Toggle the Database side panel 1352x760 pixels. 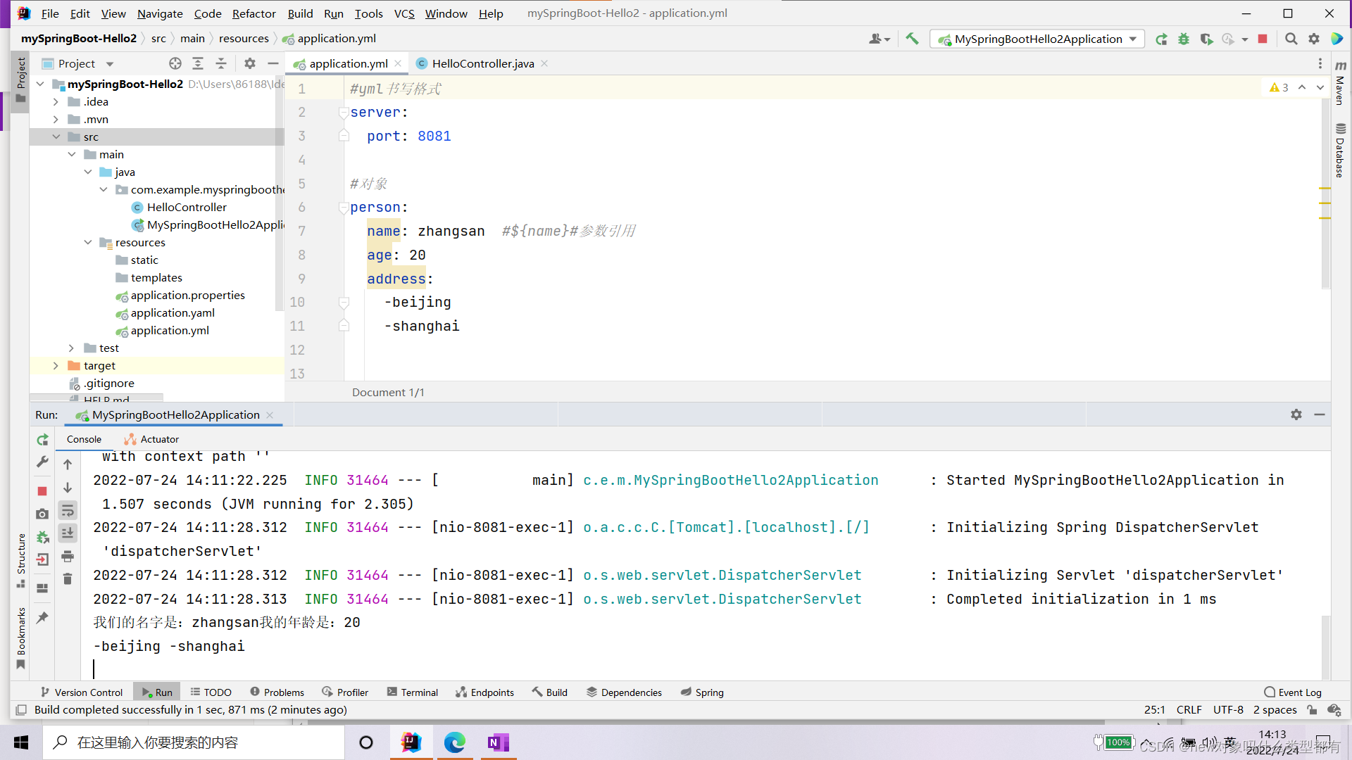click(1340, 150)
